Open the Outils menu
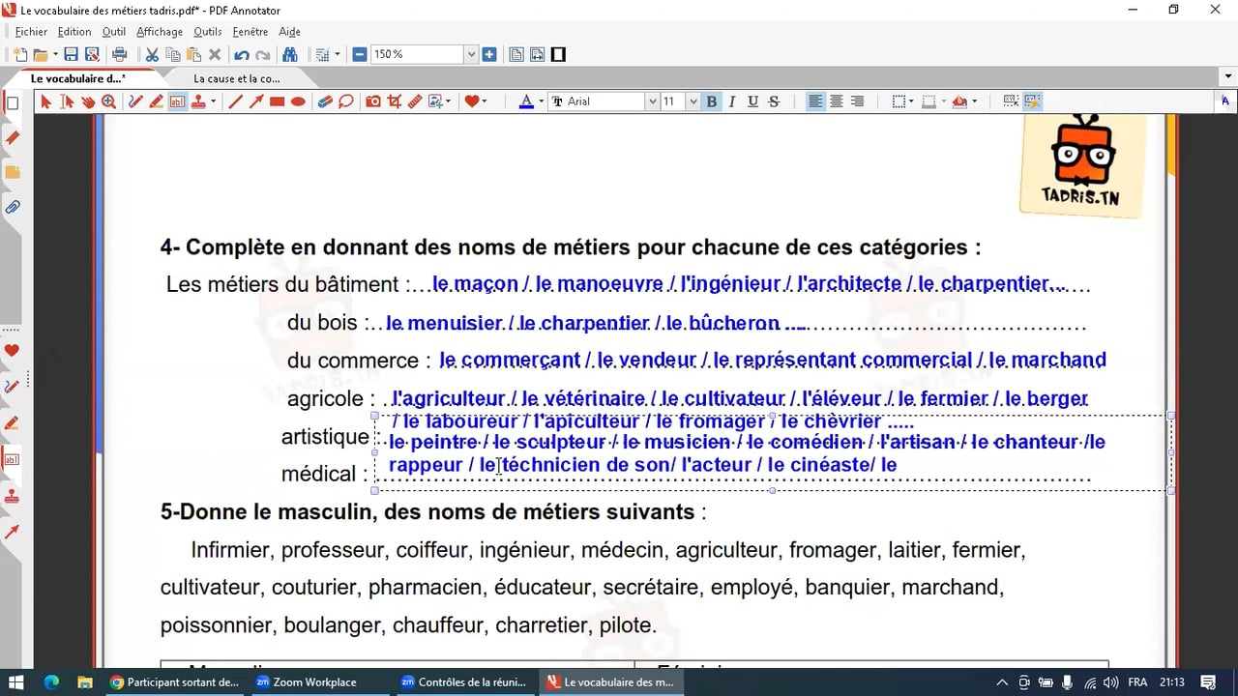 point(207,32)
